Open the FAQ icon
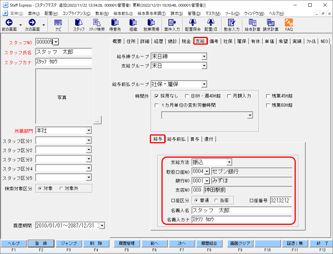The width and height of the screenshot is (333, 254). pyautogui.click(x=289, y=25)
